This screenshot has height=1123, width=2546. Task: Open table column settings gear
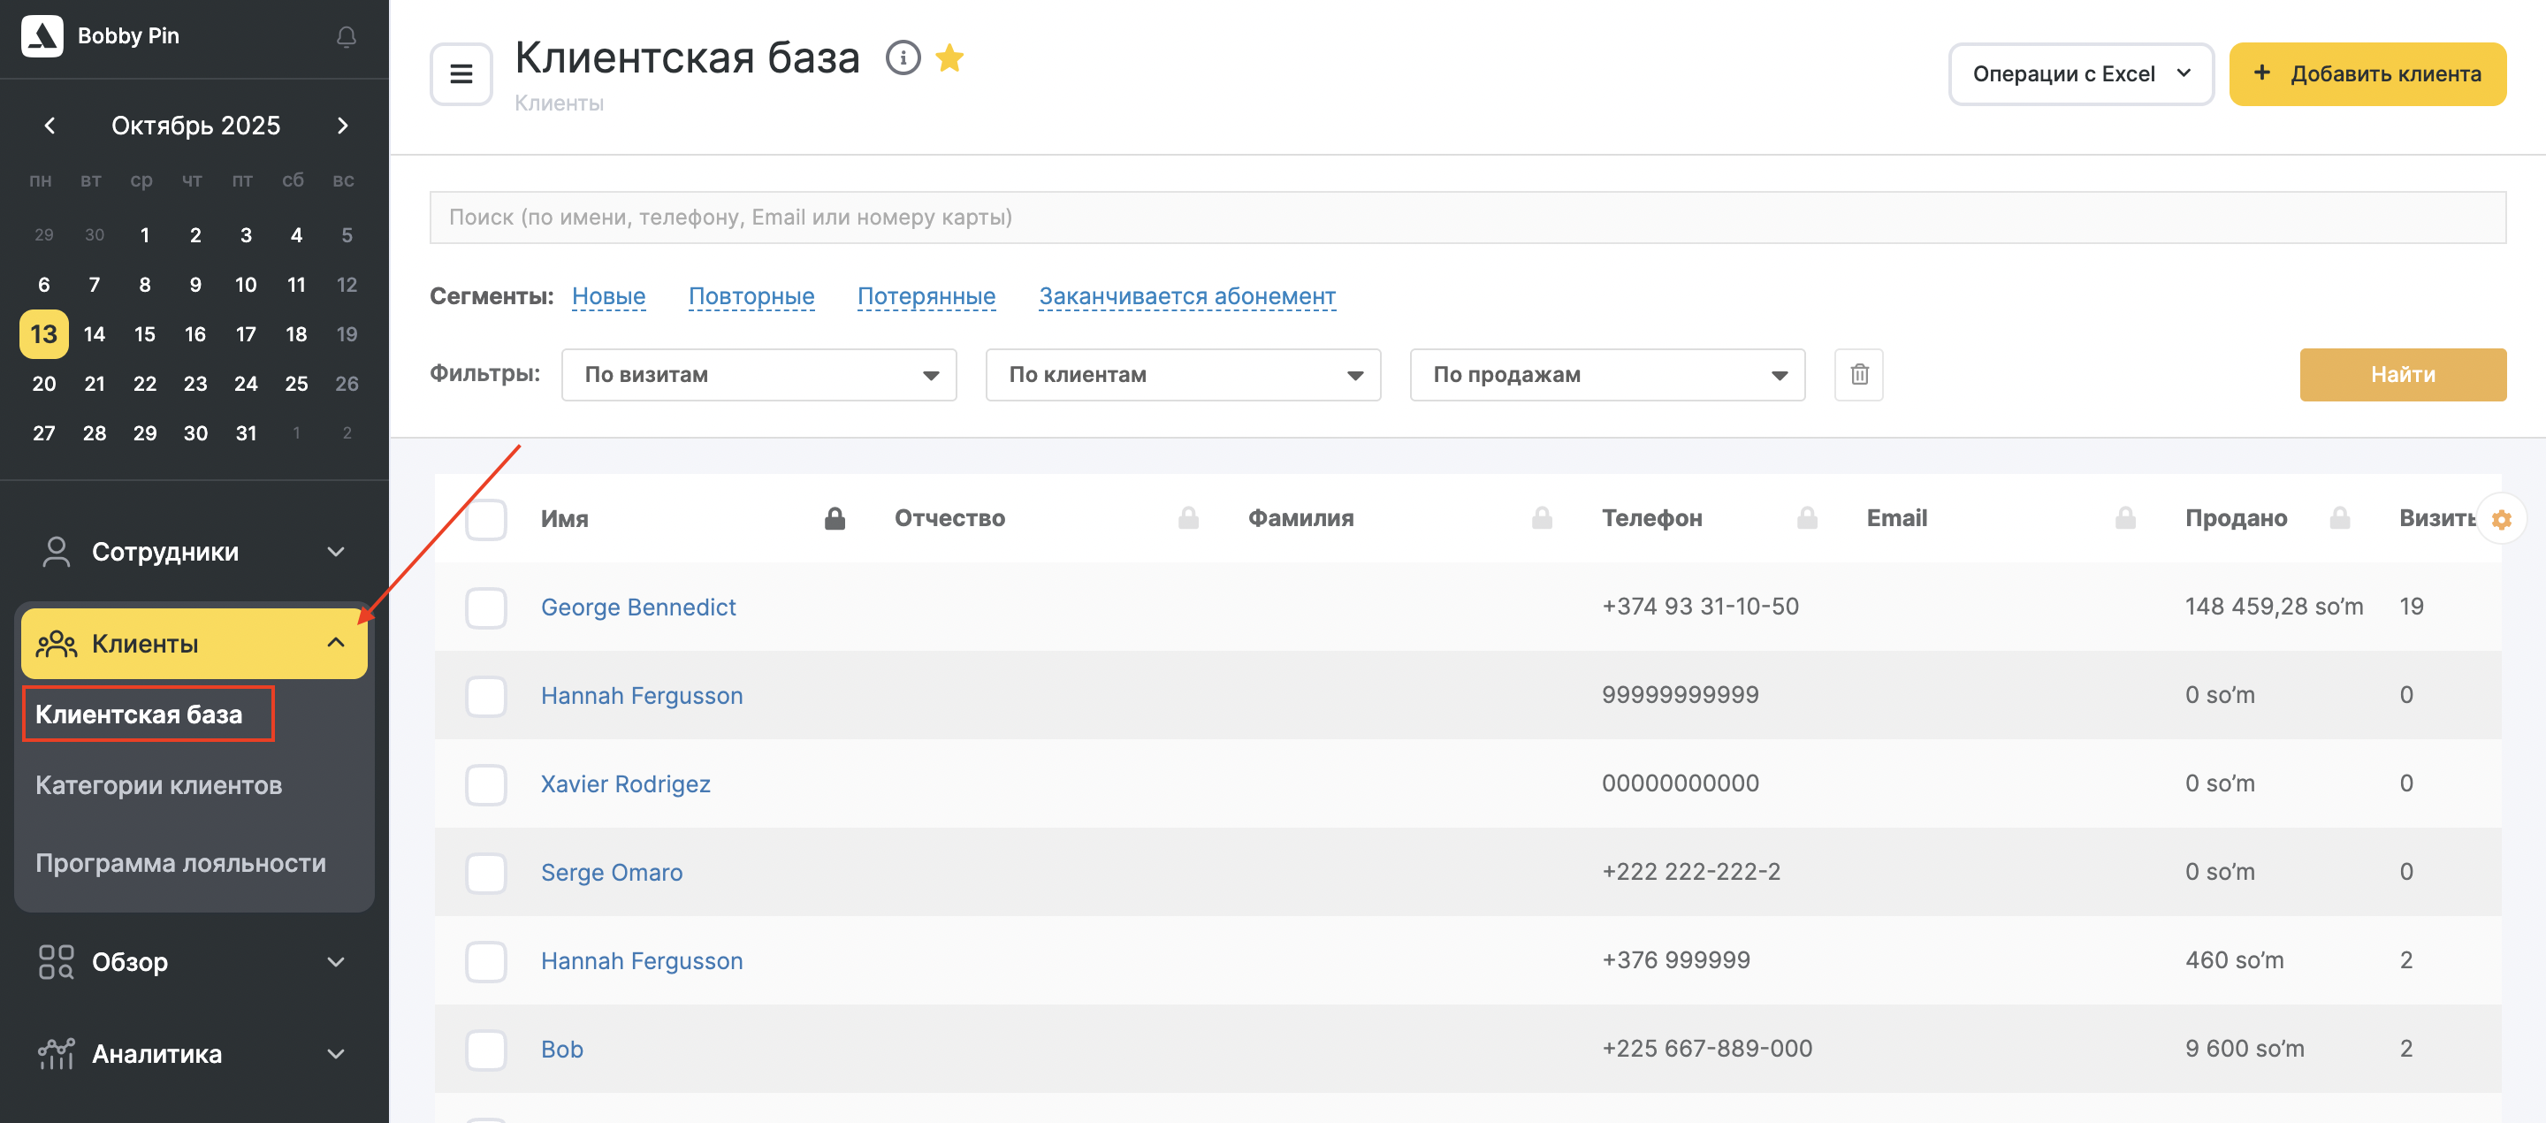2501,520
